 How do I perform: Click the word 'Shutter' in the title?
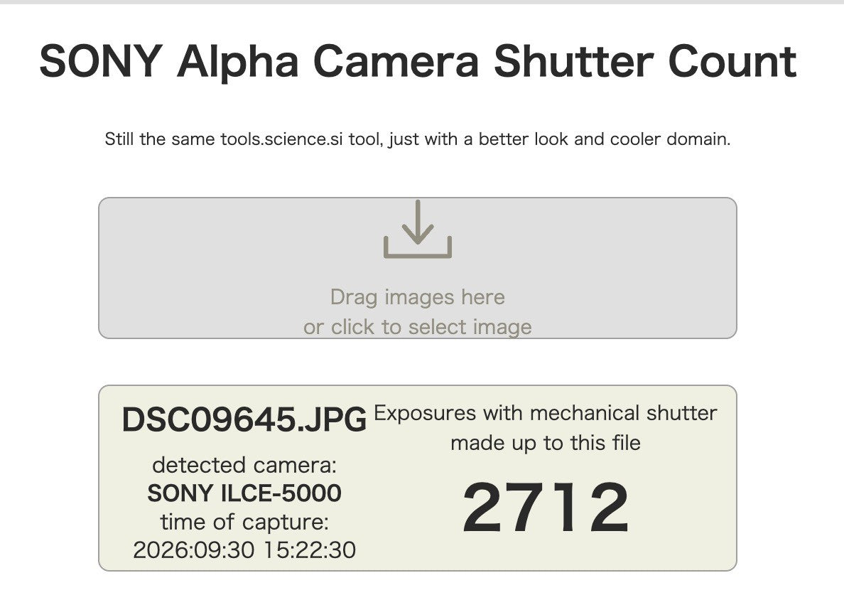pos(574,61)
